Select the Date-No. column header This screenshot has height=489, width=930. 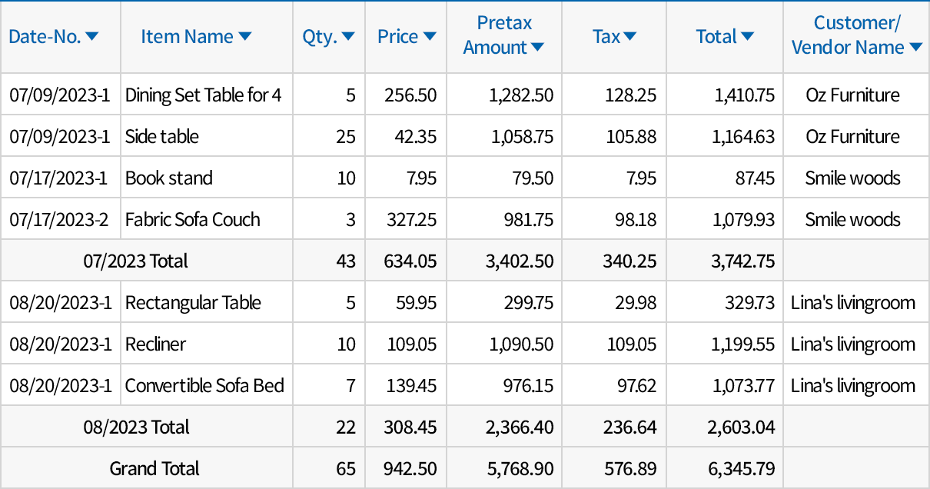point(48,35)
